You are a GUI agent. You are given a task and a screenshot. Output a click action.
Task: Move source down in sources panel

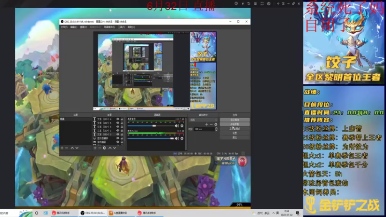point(114,148)
